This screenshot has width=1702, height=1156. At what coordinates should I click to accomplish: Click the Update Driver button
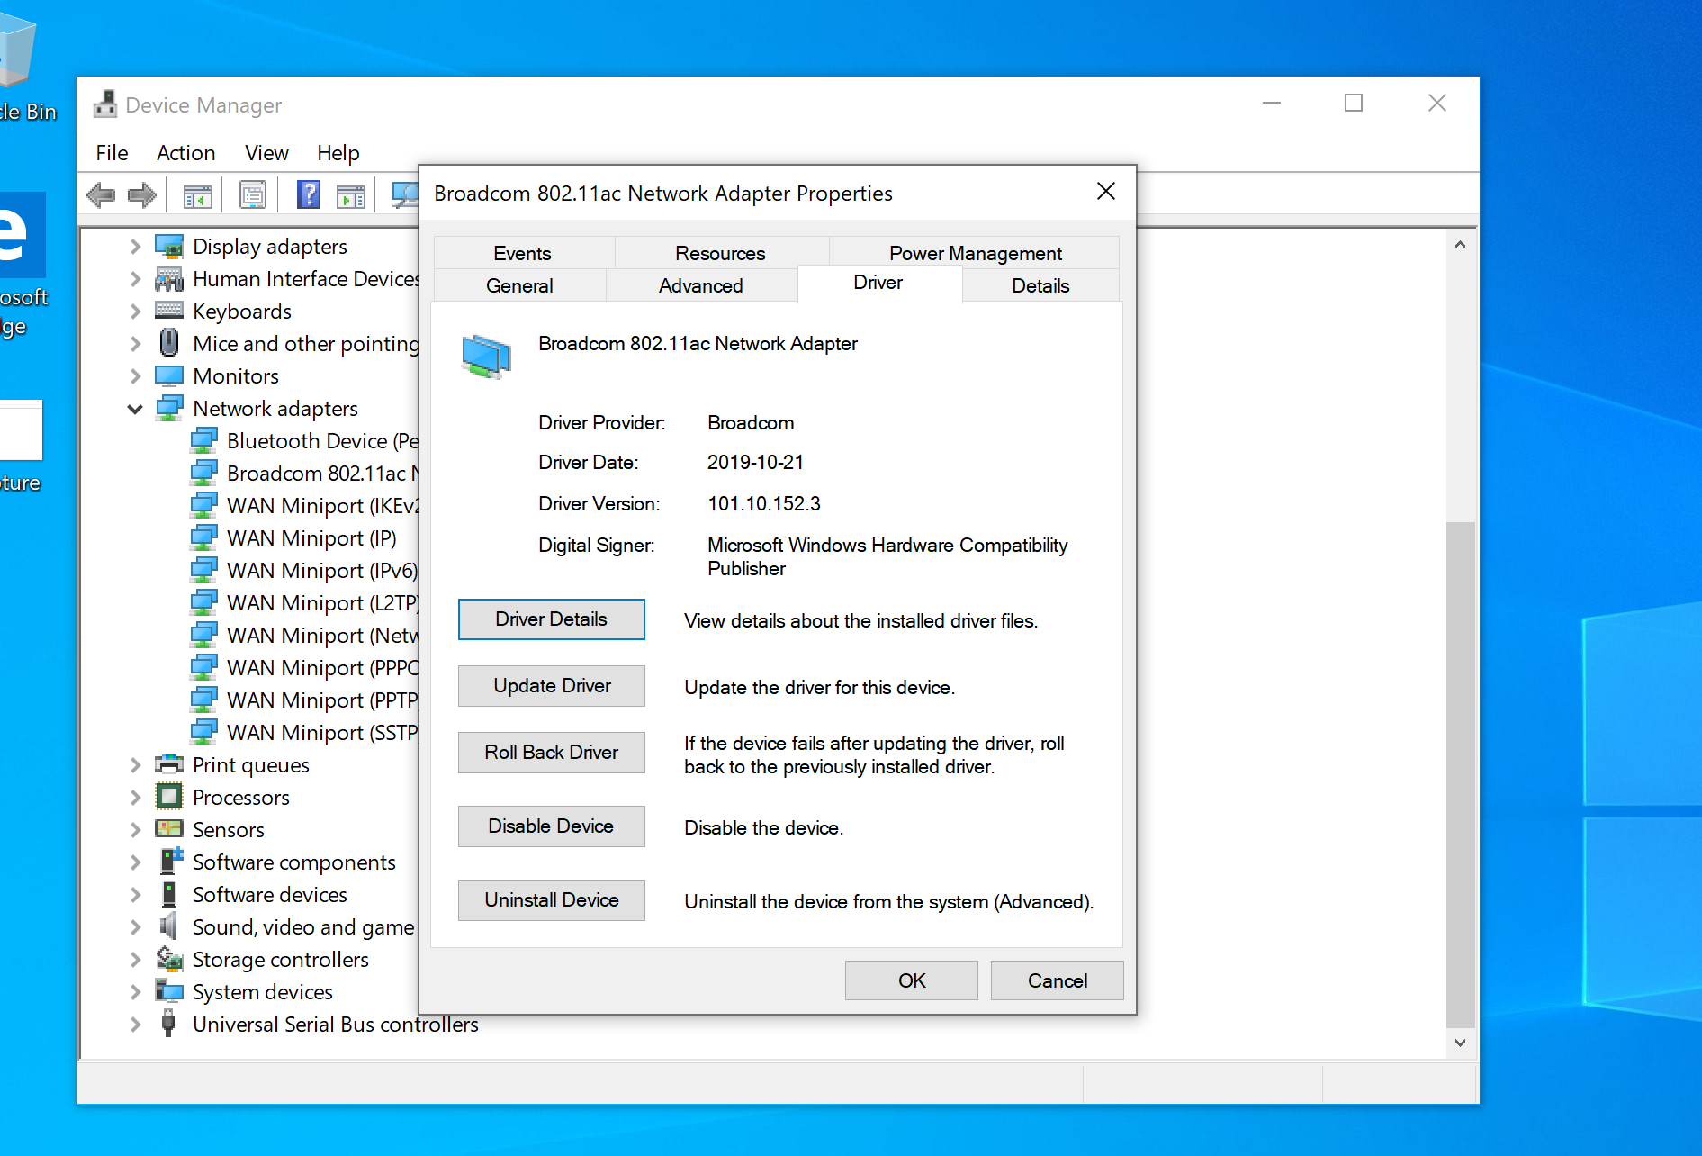tap(552, 686)
